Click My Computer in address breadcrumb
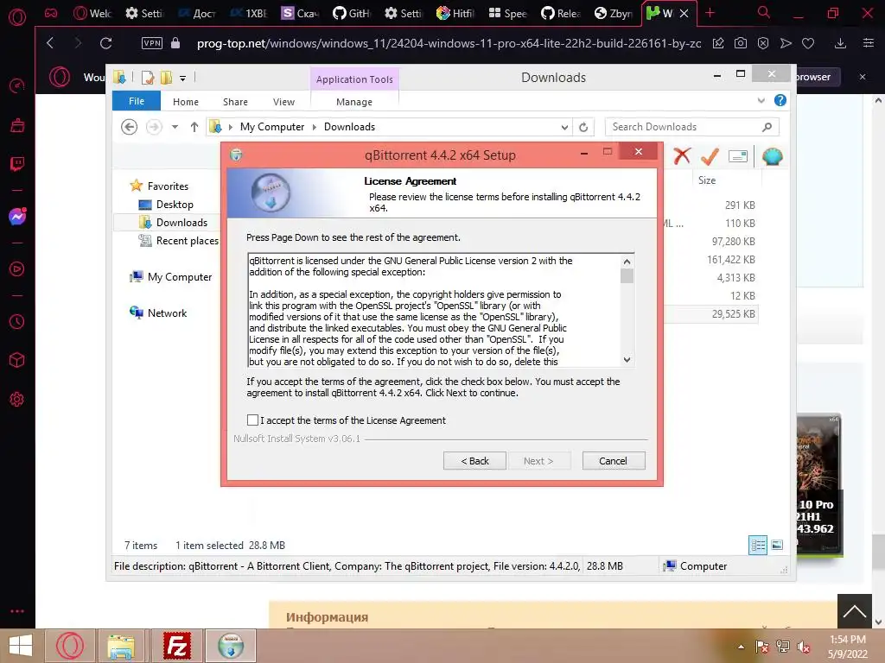 click(x=272, y=127)
